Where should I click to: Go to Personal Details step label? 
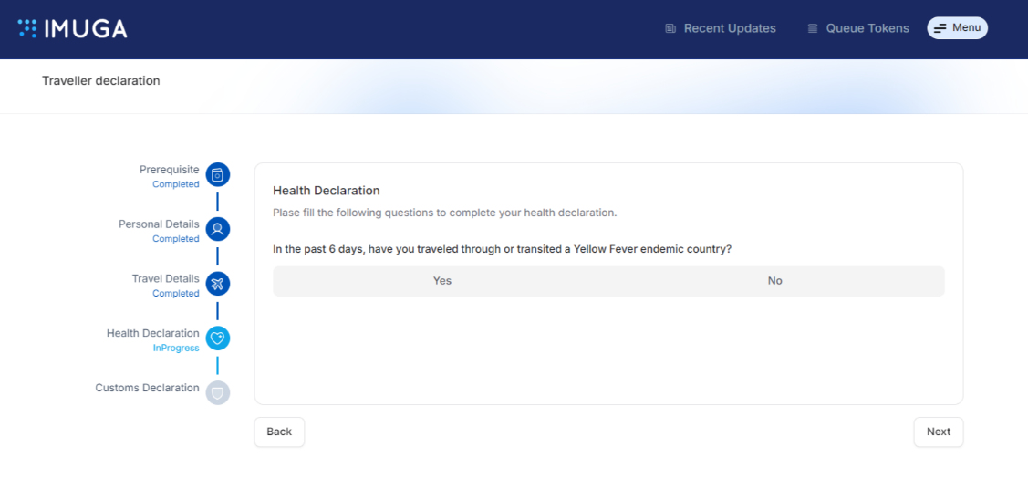159,224
